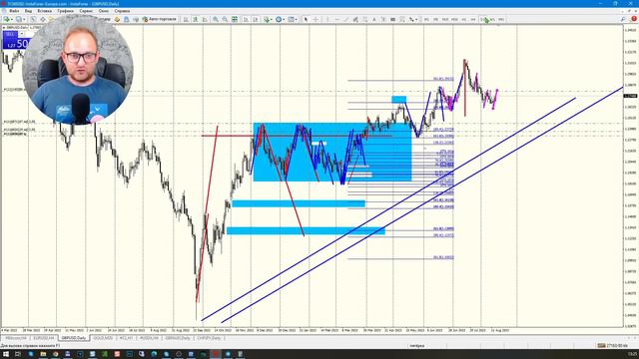
Task: Switch chart to line chart view
Action: point(205,19)
